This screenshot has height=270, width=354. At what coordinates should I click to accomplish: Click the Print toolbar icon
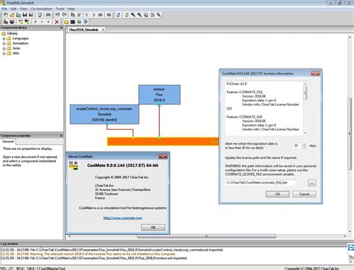pyautogui.click(x=49, y=15)
